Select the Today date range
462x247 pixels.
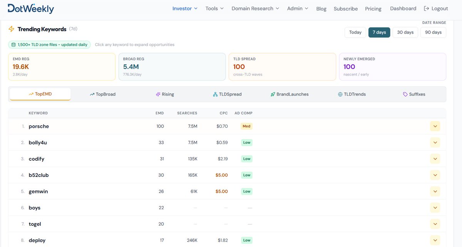(355, 32)
